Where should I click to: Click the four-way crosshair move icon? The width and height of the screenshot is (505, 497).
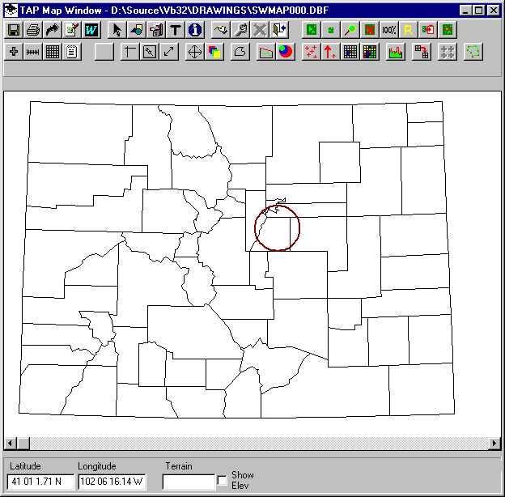195,52
